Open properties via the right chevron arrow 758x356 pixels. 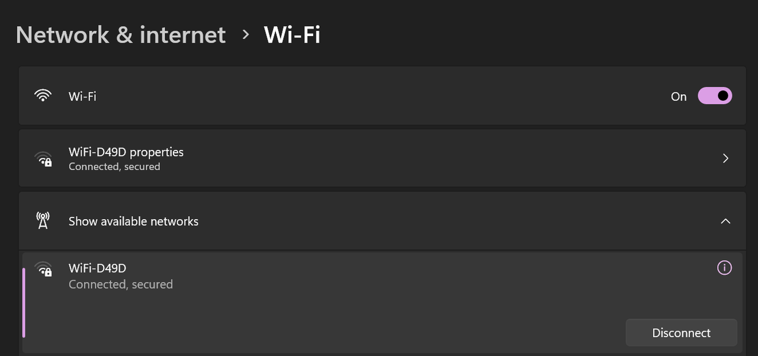point(725,158)
